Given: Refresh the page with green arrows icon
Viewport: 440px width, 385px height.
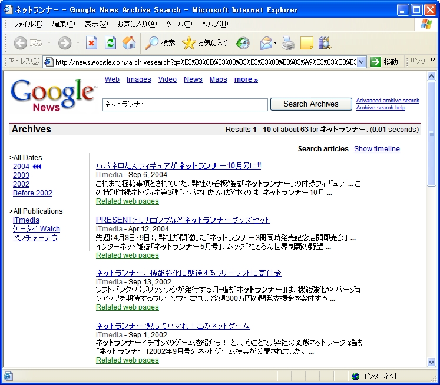Looking at the screenshot, I should point(110,43).
